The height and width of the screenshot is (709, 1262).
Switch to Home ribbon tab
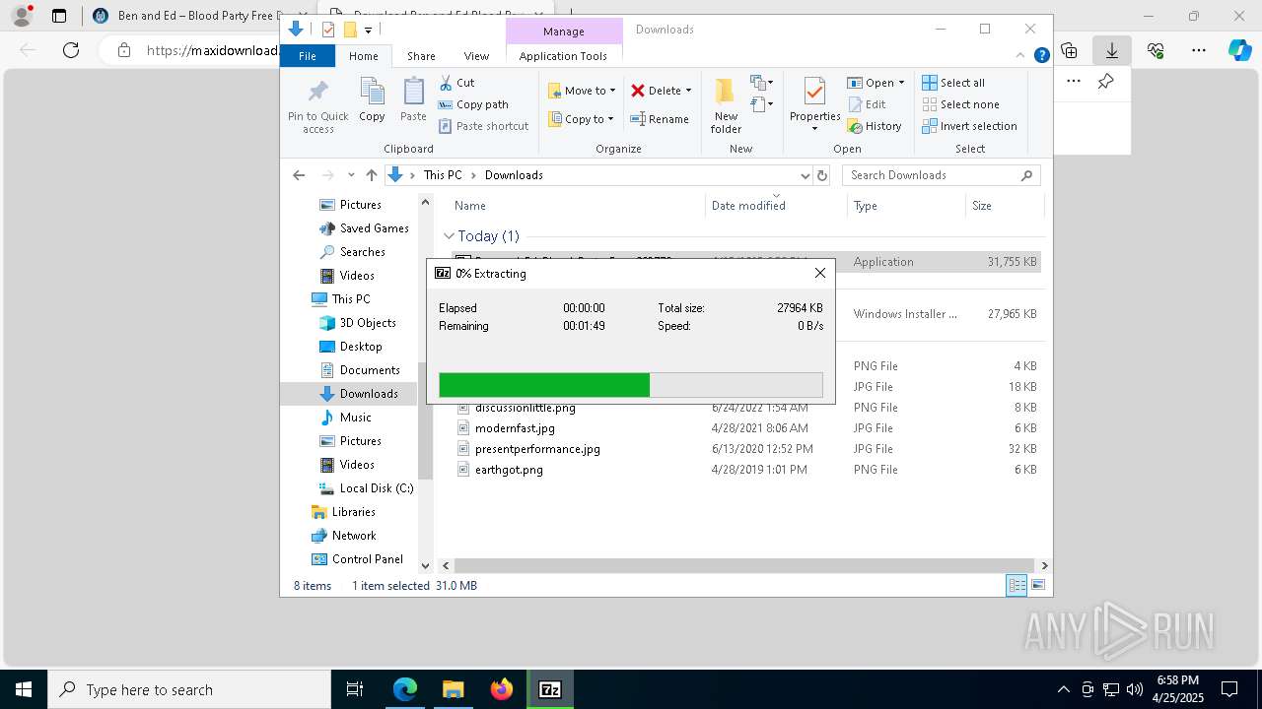point(364,56)
